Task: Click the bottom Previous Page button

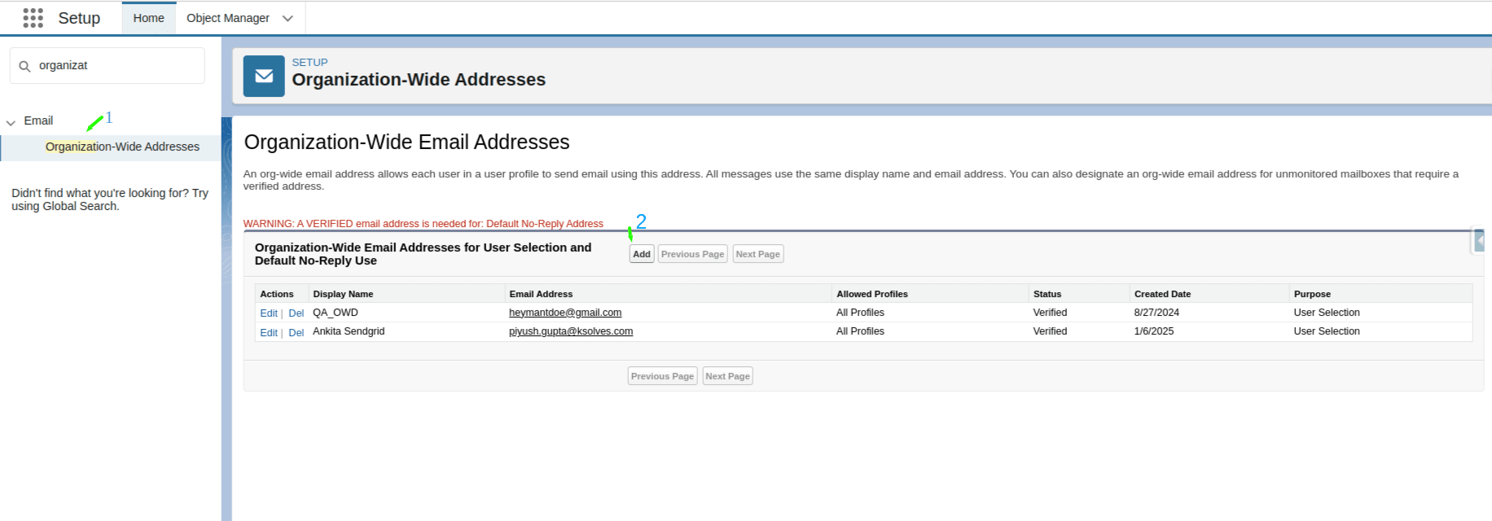Action: tap(662, 376)
